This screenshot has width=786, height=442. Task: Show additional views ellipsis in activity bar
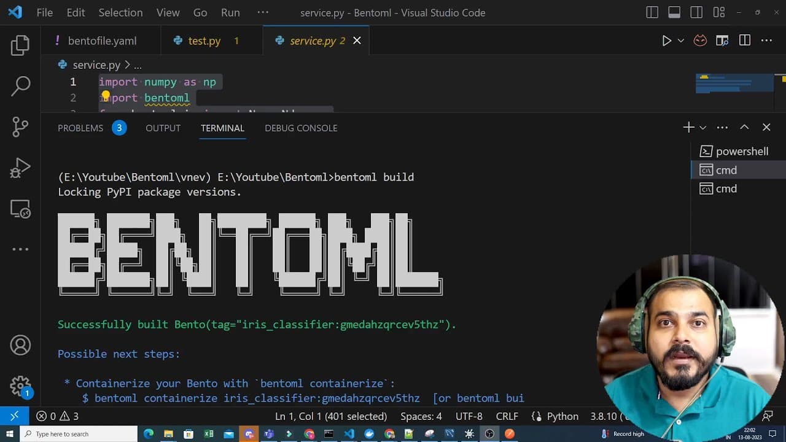pyautogui.click(x=20, y=249)
